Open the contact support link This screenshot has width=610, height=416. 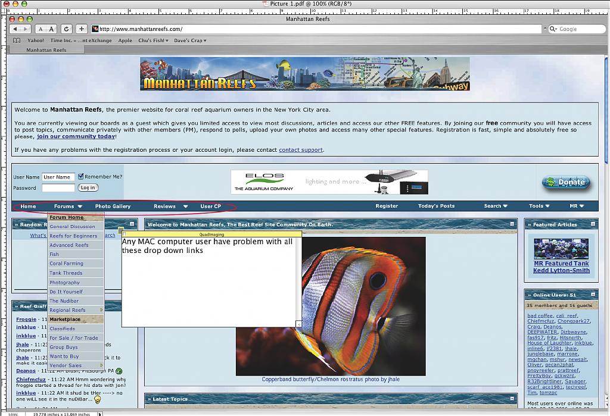(x=301, y=150)
